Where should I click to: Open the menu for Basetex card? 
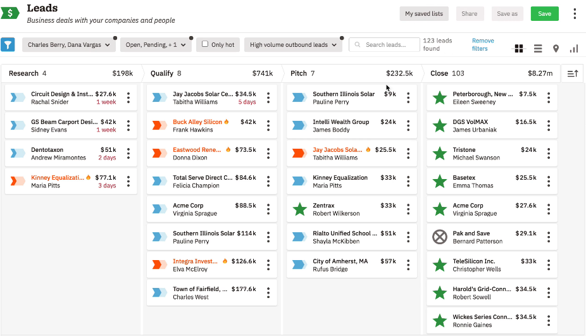tap(549, 181)
